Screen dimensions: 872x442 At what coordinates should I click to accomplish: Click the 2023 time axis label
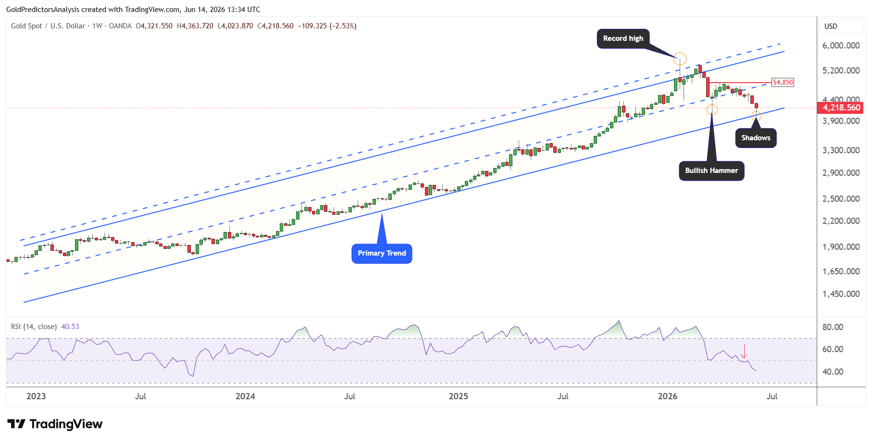[x=36, y=396]
